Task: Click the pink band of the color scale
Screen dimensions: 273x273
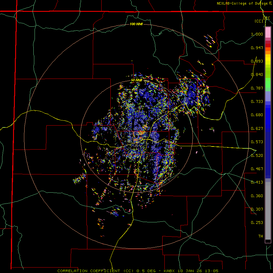Action: (268, 32)
